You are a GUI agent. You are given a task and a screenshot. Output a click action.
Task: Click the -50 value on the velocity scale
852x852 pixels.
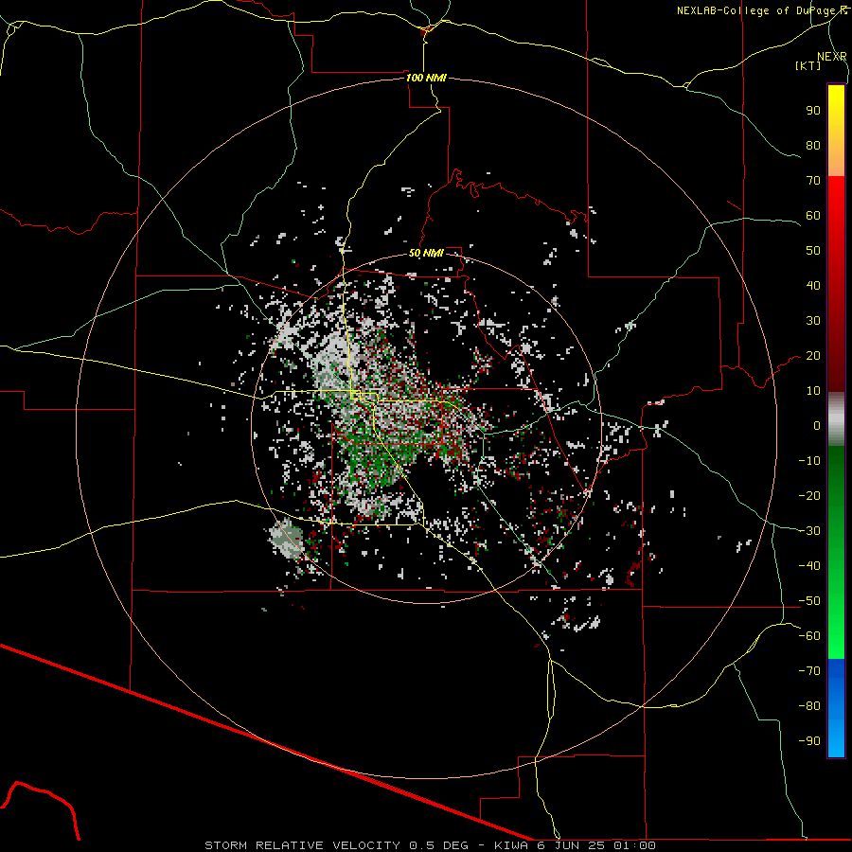[x=809, y=601]
